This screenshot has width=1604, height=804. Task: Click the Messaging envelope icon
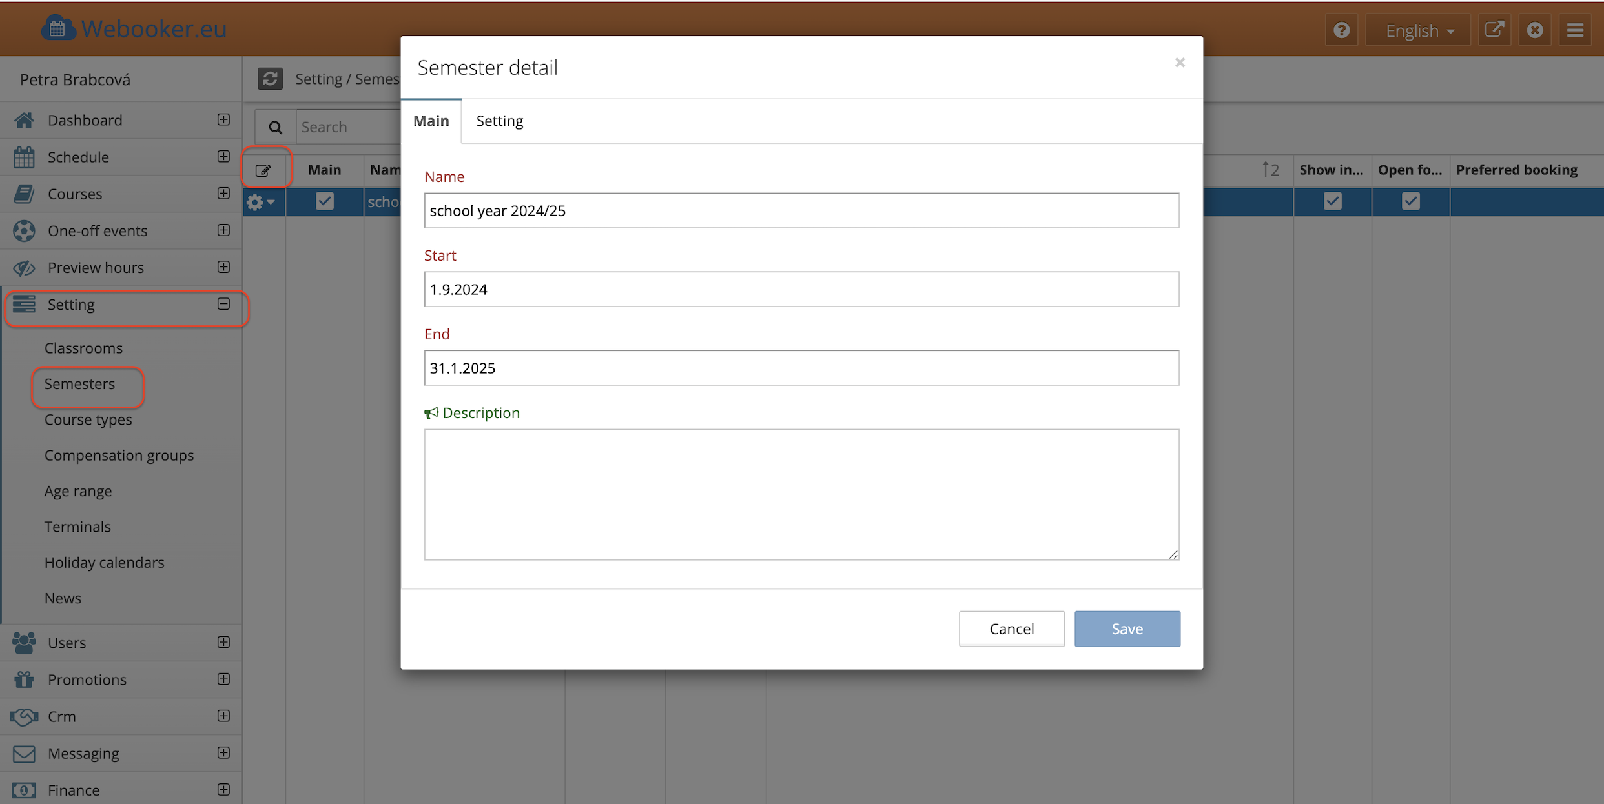24,753
